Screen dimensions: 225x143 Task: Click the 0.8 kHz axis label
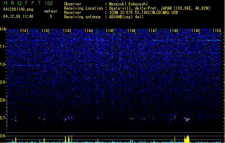pos(3,100)
